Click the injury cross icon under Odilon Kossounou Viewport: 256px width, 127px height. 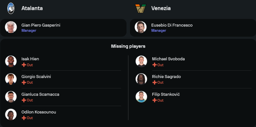tap(24, 118)
